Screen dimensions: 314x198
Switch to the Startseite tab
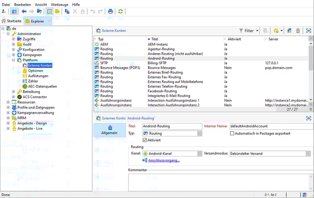(11, 21)
